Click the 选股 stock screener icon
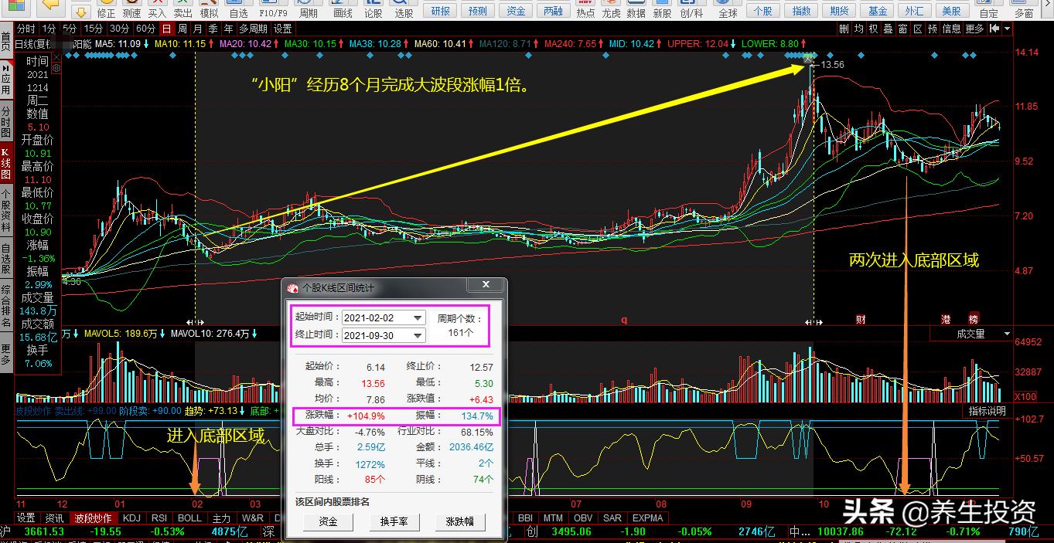Screen dimensions: 1054x543 403,11
